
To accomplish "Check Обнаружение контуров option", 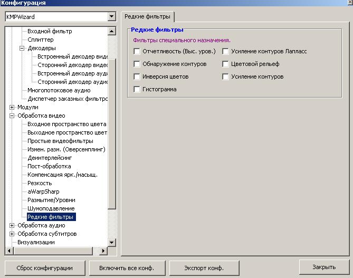I will (x=137, y=64).
